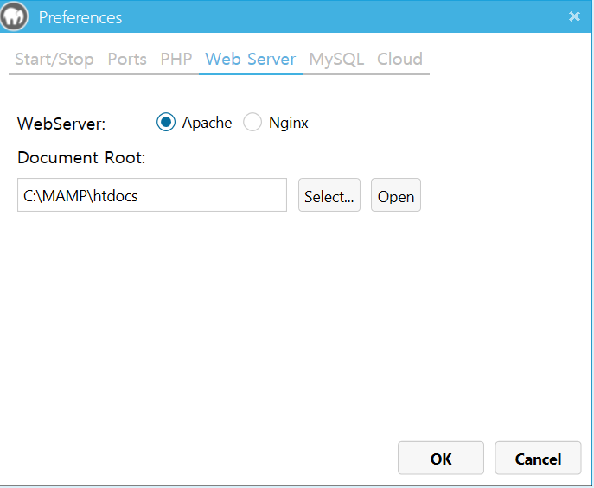This screenshot has width=594, height=488.
Task: Click the WebServer: label
Action: [61, 124]
